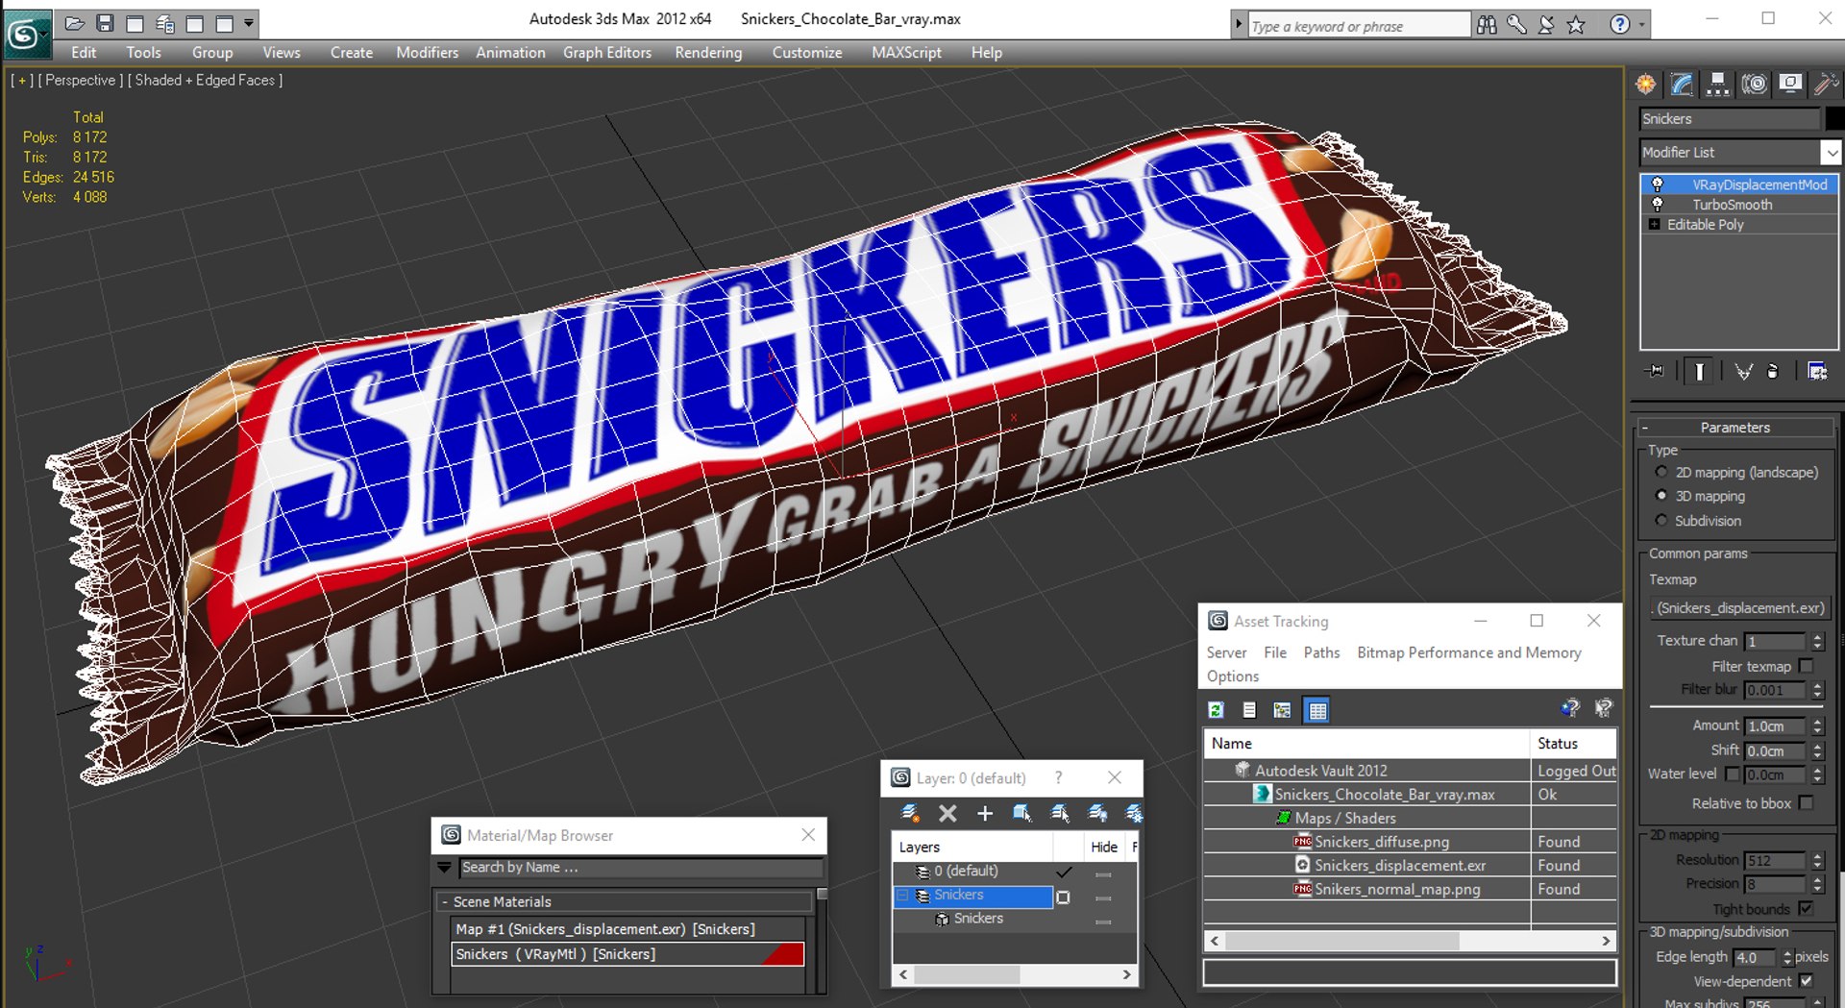This screenshot has height=1008, width=1845.
Task: Expand the Editable Poly sub-object tree
Action: point(1654,225)
